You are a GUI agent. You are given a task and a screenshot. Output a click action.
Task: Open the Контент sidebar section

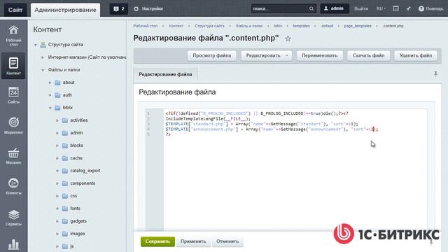(x=13, y=66)
